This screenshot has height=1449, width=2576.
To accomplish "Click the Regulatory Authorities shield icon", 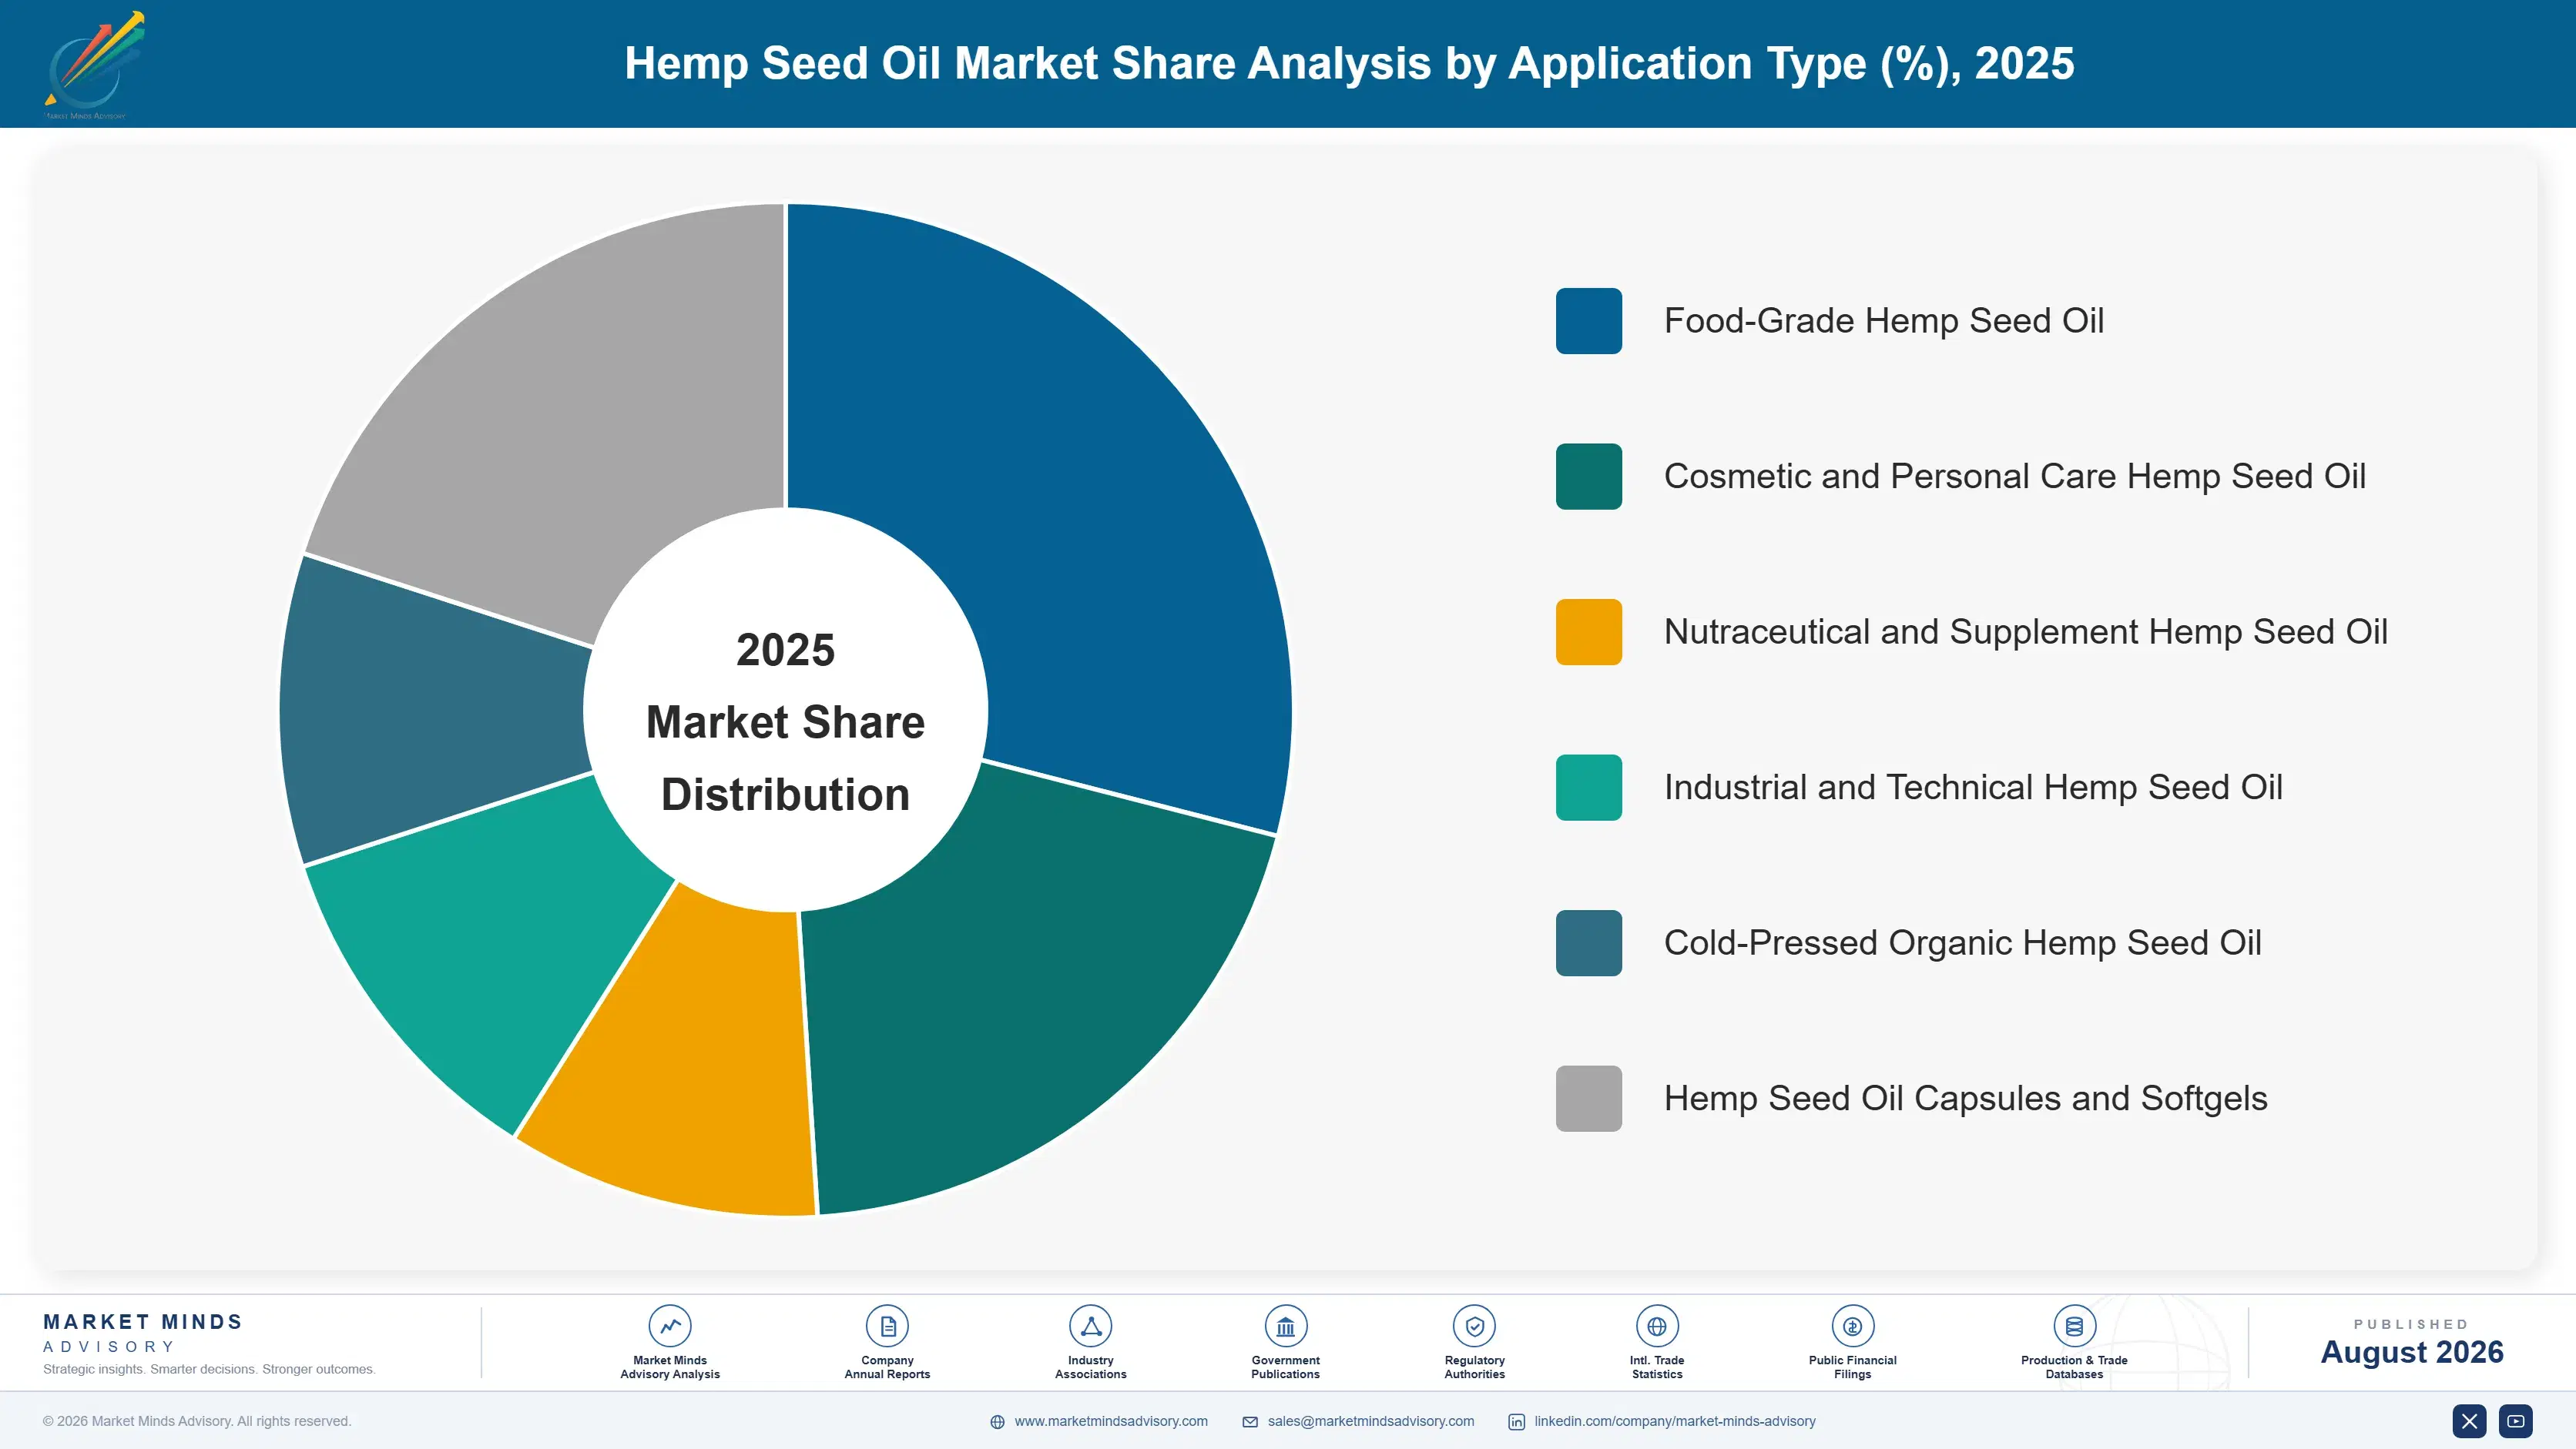I will [x=1474, y=1326].
